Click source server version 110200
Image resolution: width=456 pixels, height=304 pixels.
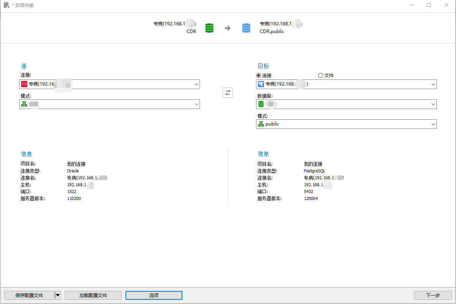74,198
